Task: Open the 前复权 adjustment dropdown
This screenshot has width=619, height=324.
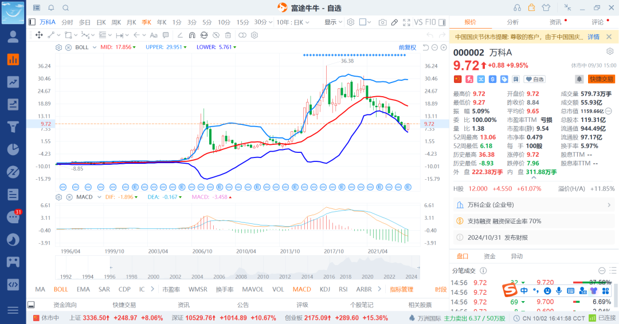Action: (x=407, y=48)
